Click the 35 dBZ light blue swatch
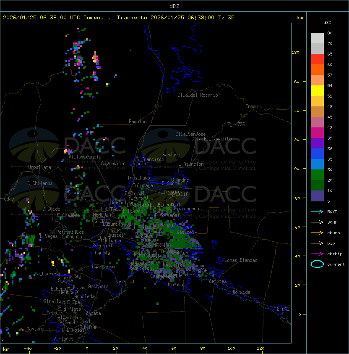The width and height of the screenshot is (349, 354). pyautogui.click(x=317, y=164)
